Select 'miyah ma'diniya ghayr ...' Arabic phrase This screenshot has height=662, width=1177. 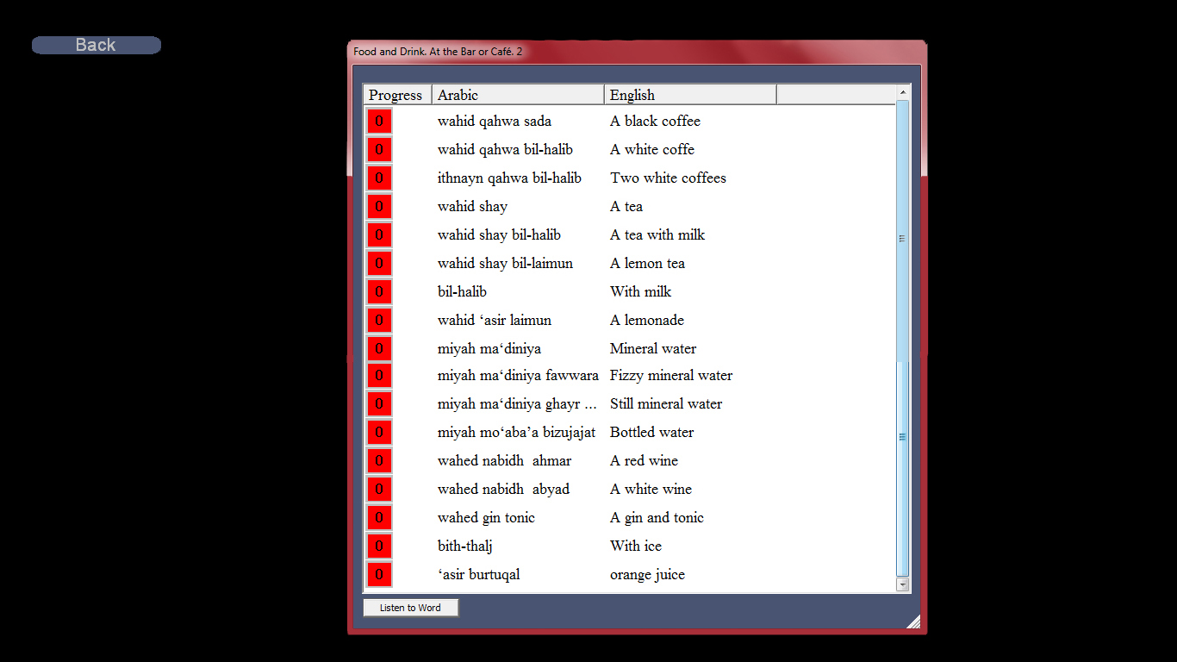(x=517, y=404)
